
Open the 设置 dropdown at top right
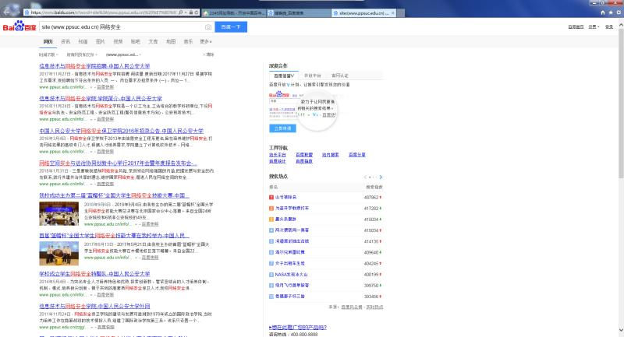[594, 27]
